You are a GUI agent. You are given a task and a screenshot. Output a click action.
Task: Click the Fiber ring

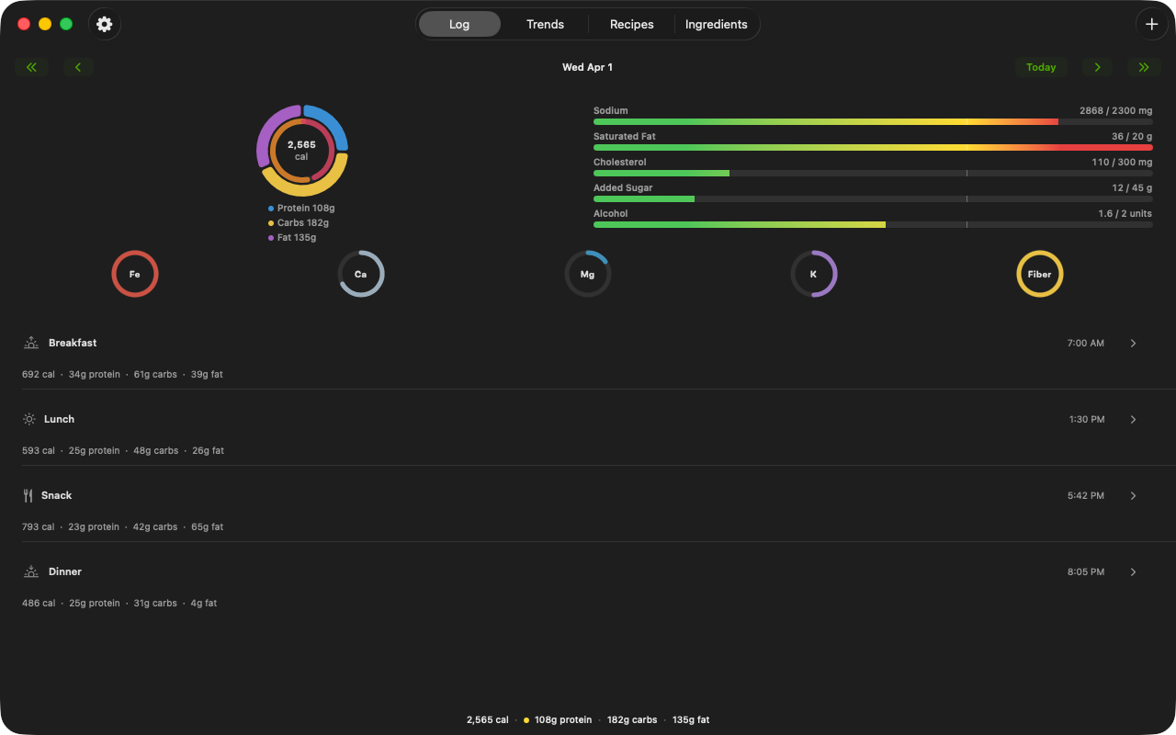coord(1040,274)
